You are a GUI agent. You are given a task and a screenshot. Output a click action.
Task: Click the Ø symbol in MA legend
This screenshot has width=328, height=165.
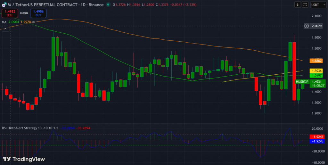click(33, 22)
